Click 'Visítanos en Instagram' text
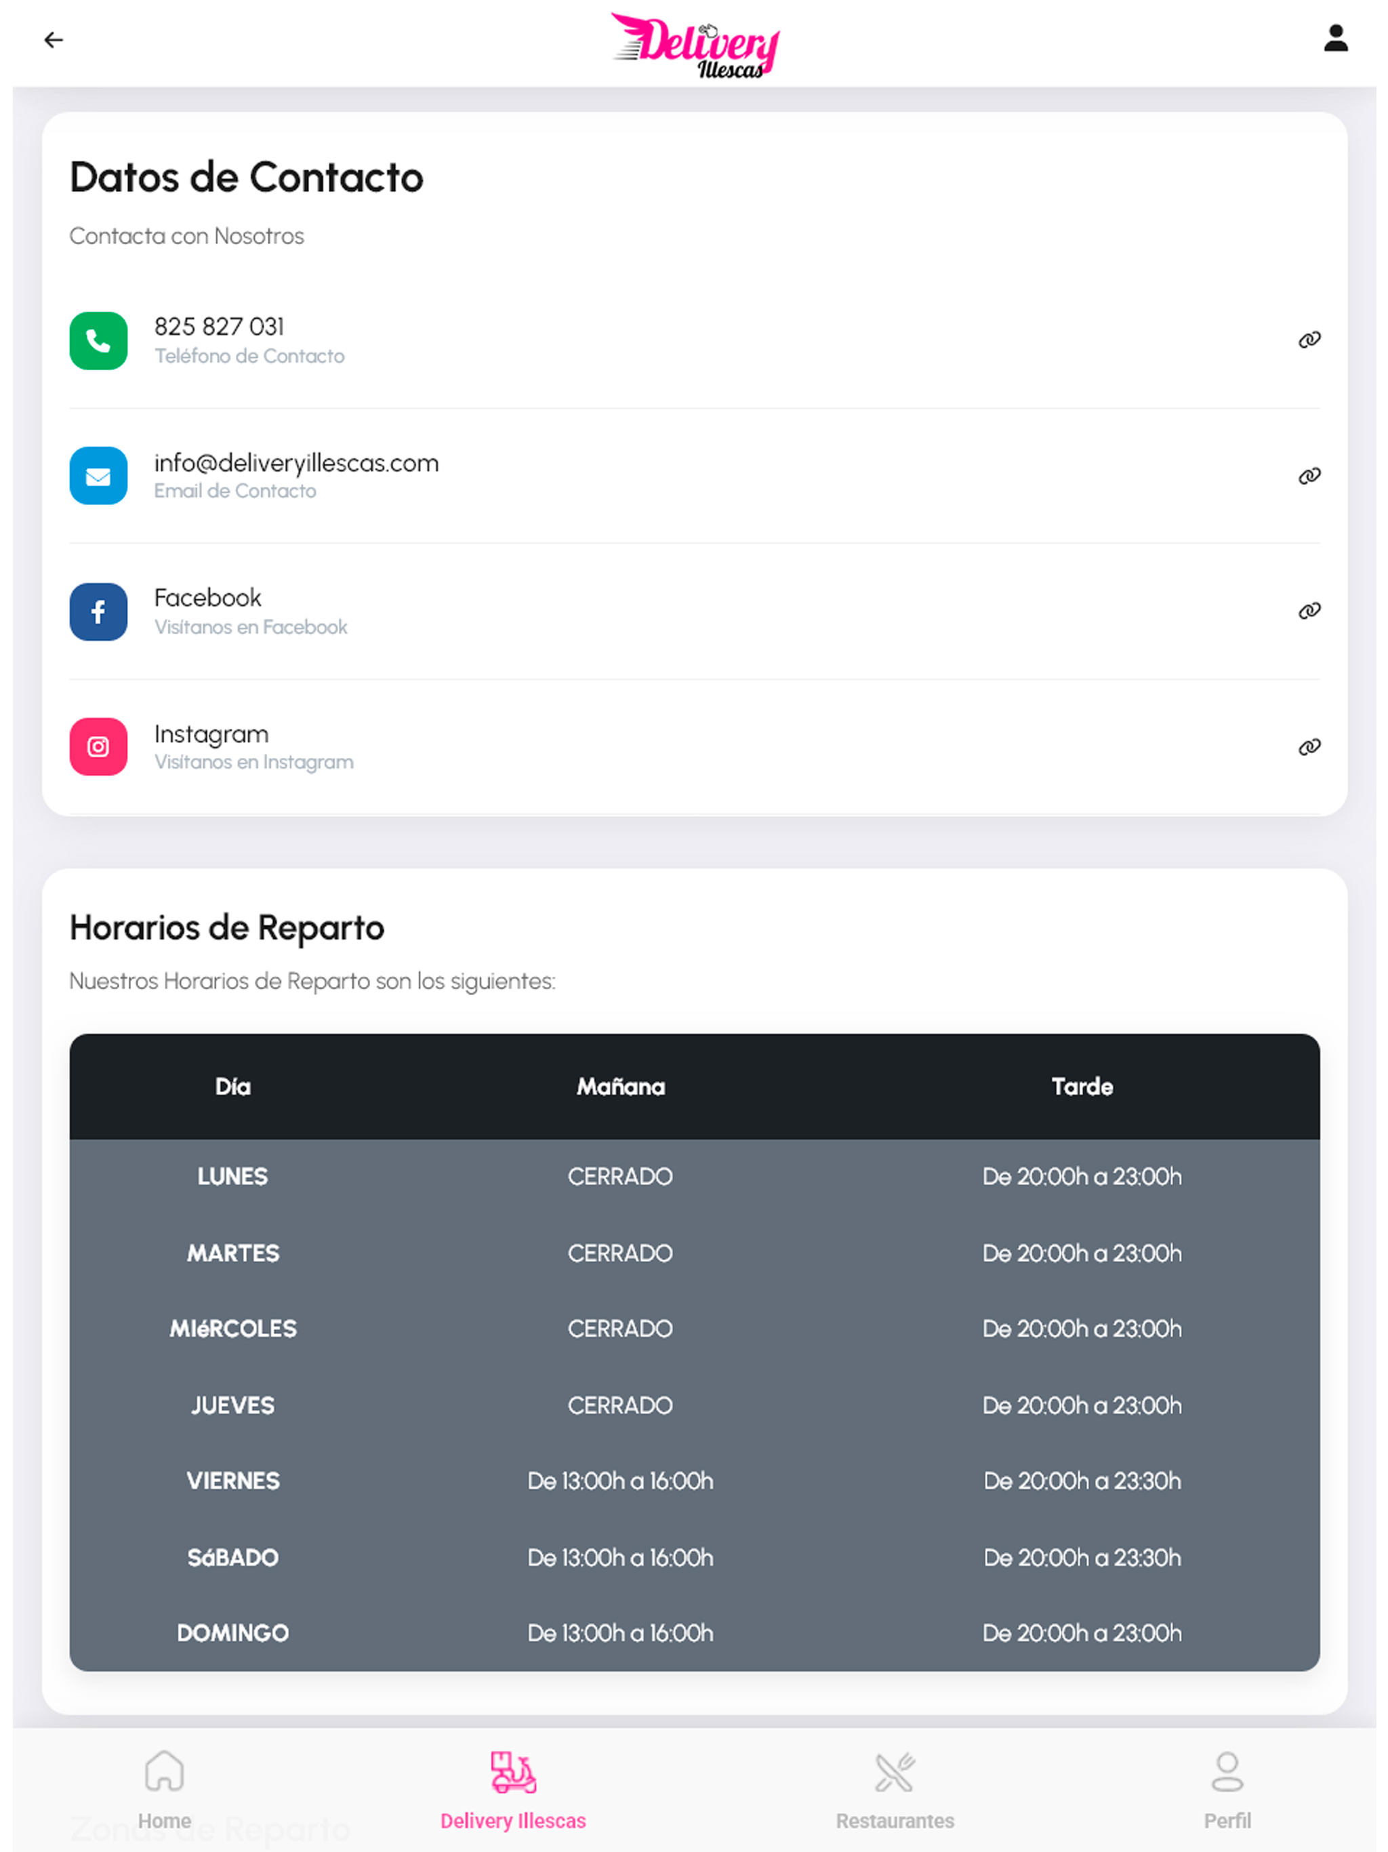This screenshot has height=1852, width=1388. 253,763
